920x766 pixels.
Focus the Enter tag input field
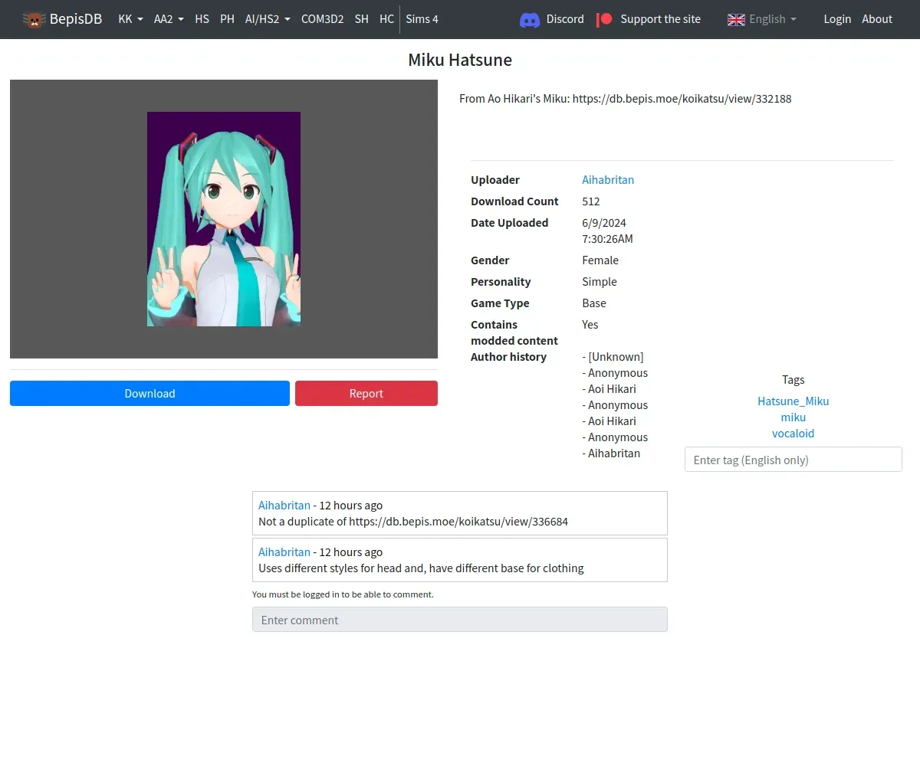pyautogui.click(x=793, y=460)
